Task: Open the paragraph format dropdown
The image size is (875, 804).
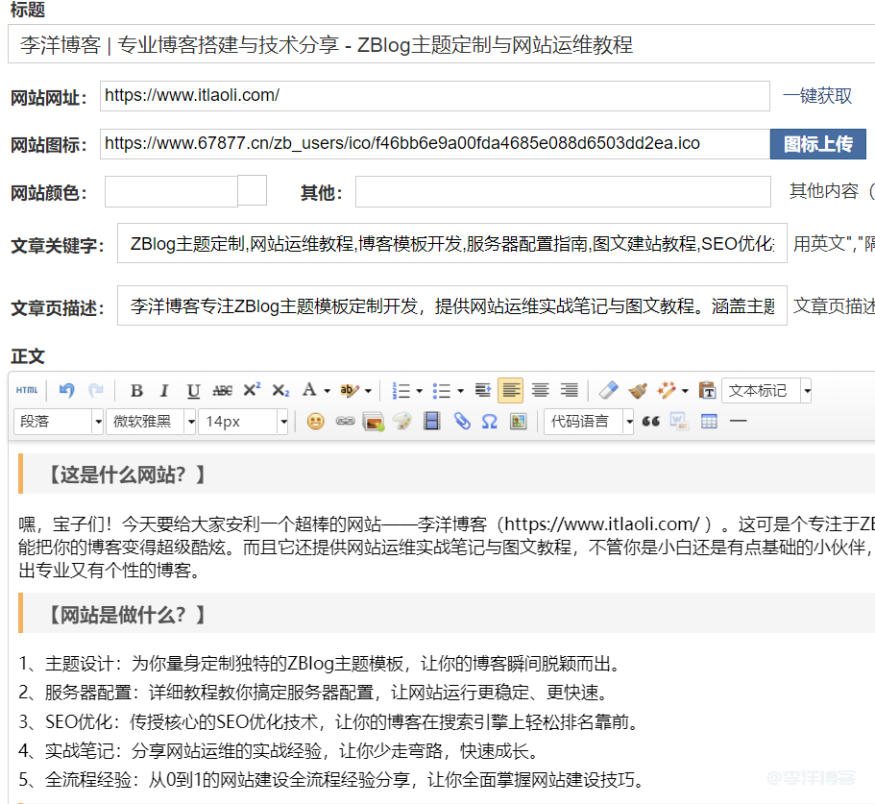Action: pyautogui.click(x=58, y=421)
